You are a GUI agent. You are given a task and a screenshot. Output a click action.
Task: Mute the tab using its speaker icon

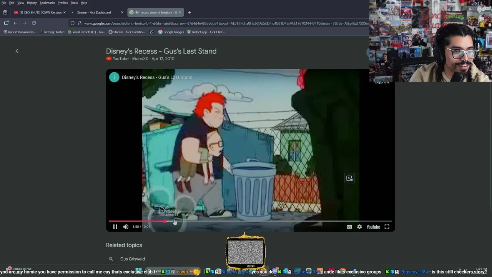[x=137, y=12]
